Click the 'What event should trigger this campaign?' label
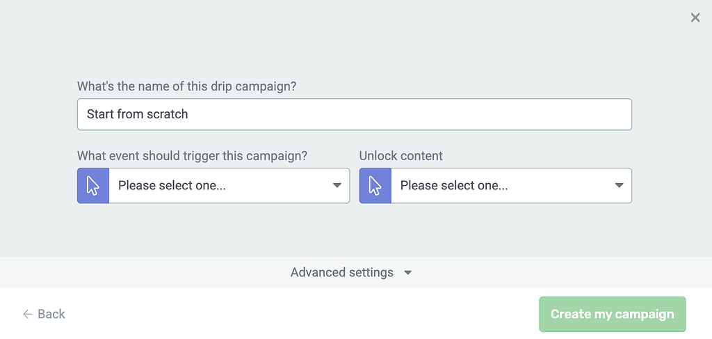This screenshot has height=339, width=712. [192, 156]
